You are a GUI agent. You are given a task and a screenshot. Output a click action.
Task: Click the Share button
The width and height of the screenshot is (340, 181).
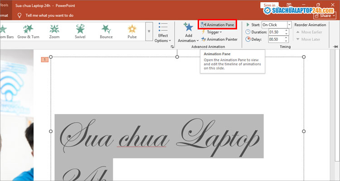tap(325, 15)
